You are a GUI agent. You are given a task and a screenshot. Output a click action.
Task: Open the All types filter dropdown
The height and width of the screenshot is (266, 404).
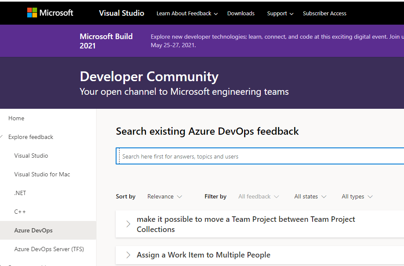[x=357, y=196]
